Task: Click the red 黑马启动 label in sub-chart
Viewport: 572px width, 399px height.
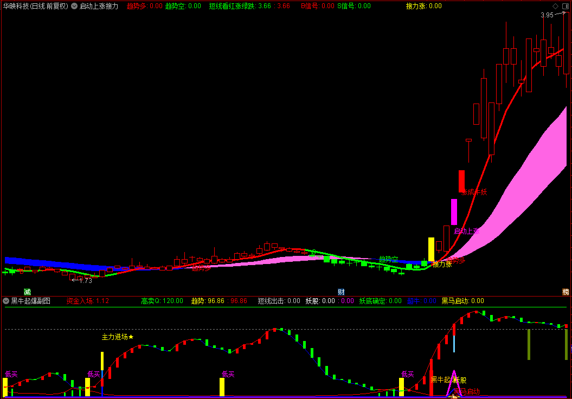Action: (x=467, y=392)
